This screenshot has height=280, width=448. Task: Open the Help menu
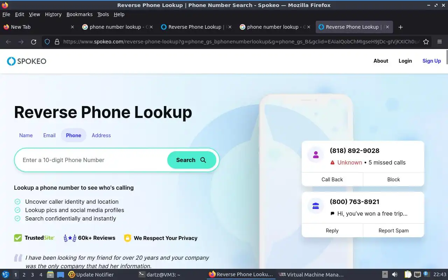tap(119, 14)
